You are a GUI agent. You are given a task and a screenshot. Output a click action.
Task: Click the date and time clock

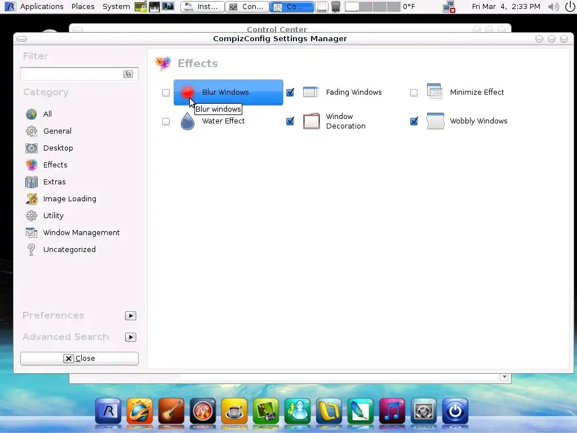point(506,7)
